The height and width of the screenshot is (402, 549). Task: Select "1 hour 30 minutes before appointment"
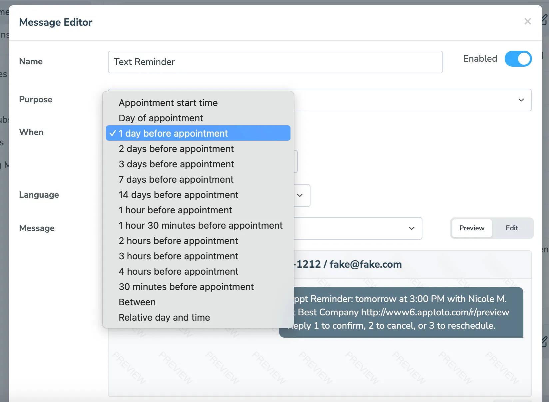(x=201, y=225)
